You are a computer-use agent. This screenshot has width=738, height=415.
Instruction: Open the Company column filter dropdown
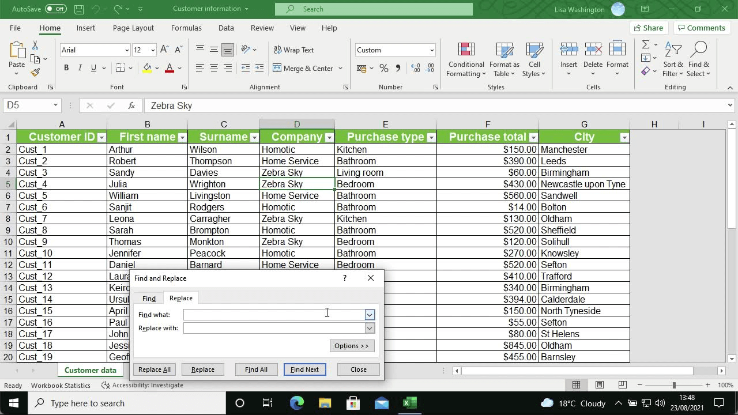(x=329, y=137)
